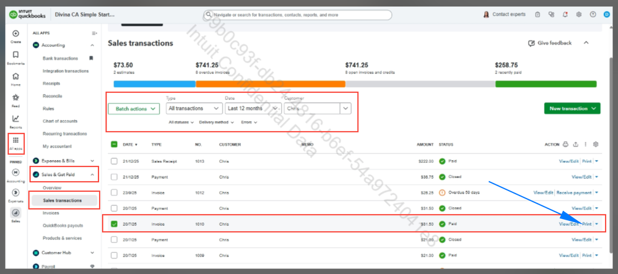Image resolution: width=618 pixels, height=274 pixels.
Task: Open pinned Expenses icon in left rail
Action: tap(15, 192)
